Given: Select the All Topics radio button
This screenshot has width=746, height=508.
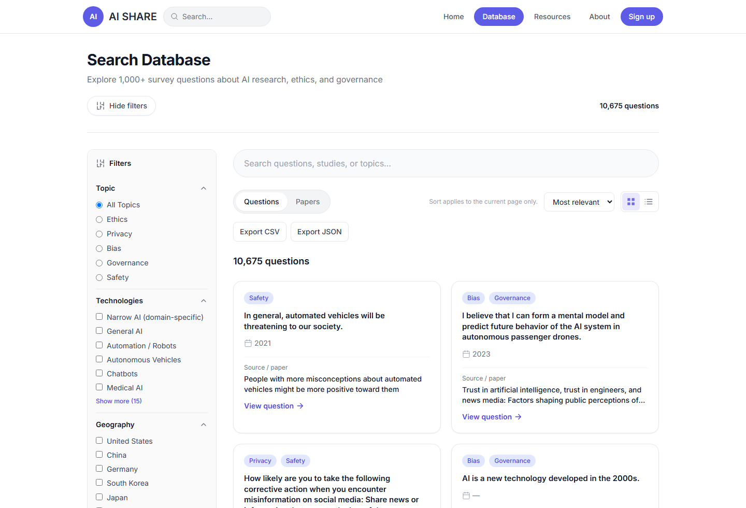Looking at the screenshot, I should pyautogui.click(x=99, y=205).
